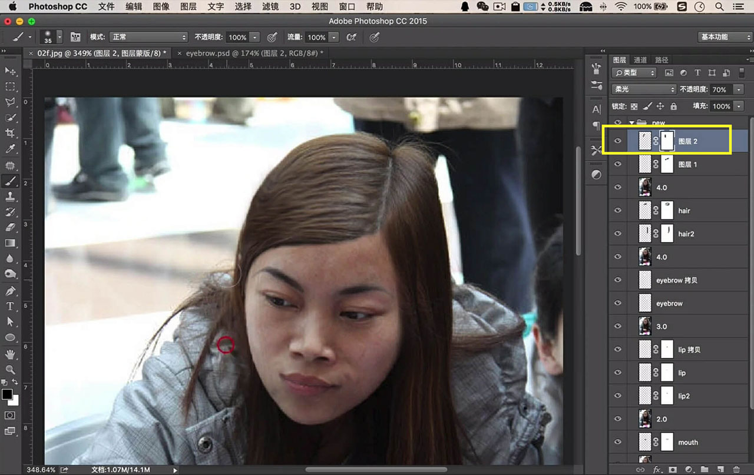Select the Zoom tool
The width and height of the screenshot is (754, 475).
pyautogui.click(x=10, y=370)
